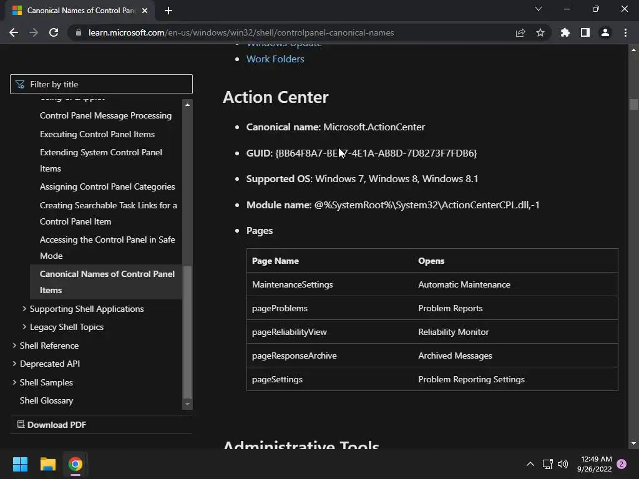Click the Microsoft.ActionCenter canonical name
Viewport: 639px width, 479px height.
(374, 127)
